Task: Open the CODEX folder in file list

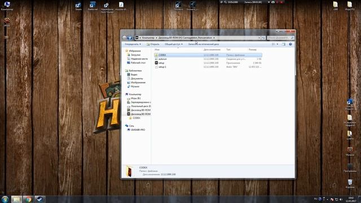Action: coord(208,55)
